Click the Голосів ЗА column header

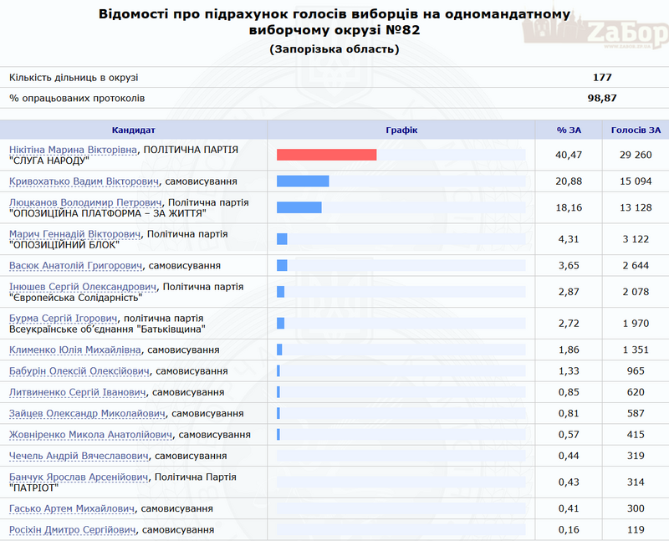pos(636,130)
